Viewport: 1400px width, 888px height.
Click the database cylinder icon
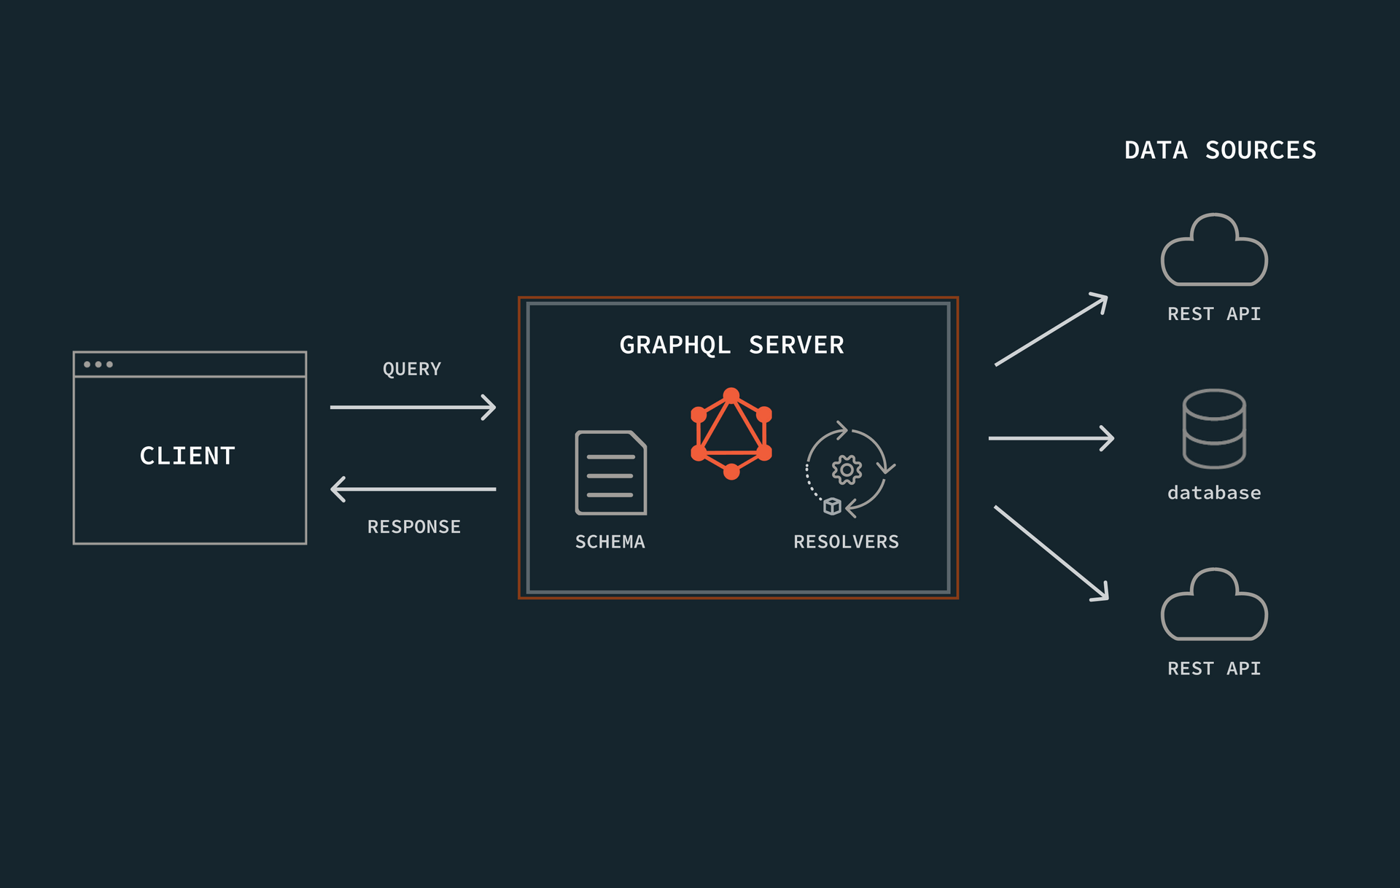[x=1214, y=428]
